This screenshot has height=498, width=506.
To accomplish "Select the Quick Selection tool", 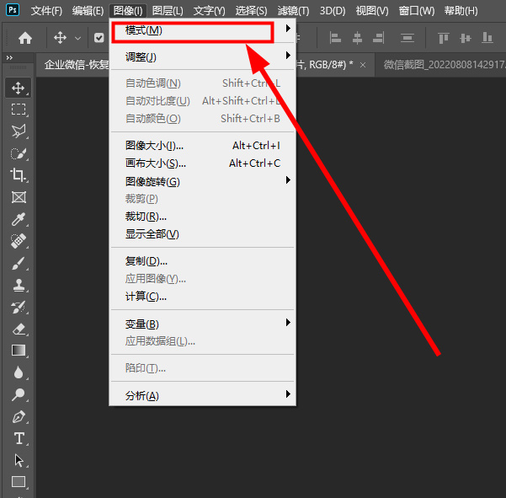I will pos(19,153).
